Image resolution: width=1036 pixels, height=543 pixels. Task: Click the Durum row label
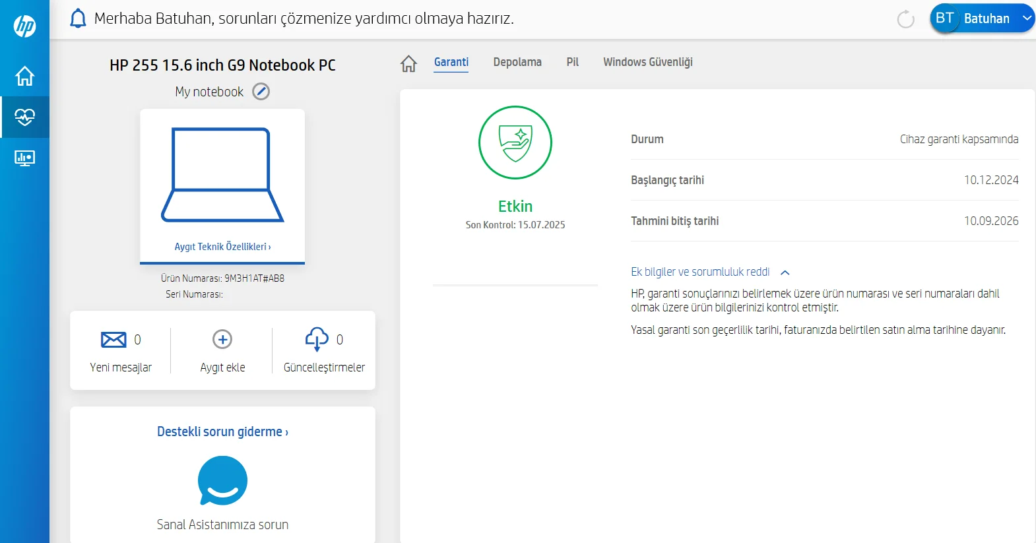[647, 139]
